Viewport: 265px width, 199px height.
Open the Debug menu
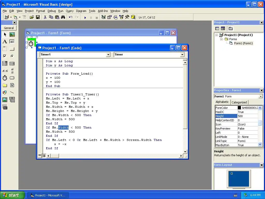click(x=51, y=11)
